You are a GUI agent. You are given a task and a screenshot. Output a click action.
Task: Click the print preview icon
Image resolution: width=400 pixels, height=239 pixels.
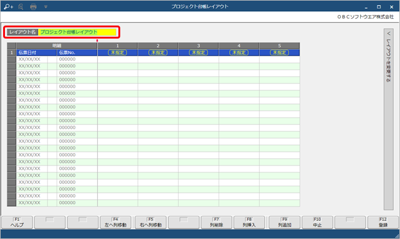pyautogui.click(x=21, y=7)
